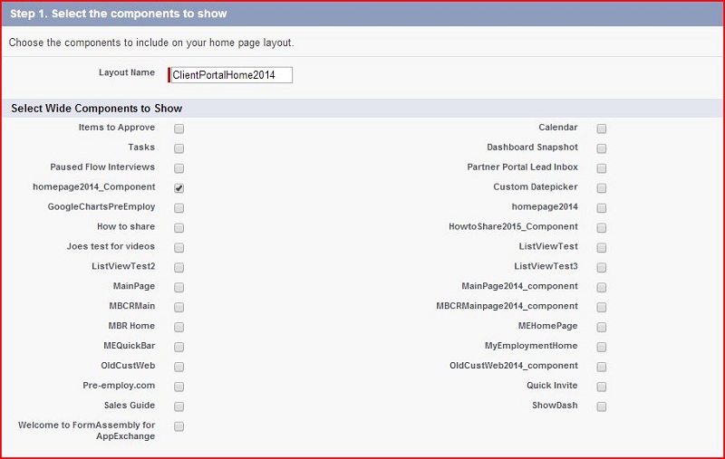
Task: Check the Items to Approve checkbox
Action: pyautogui.click(x=179, y=129)
